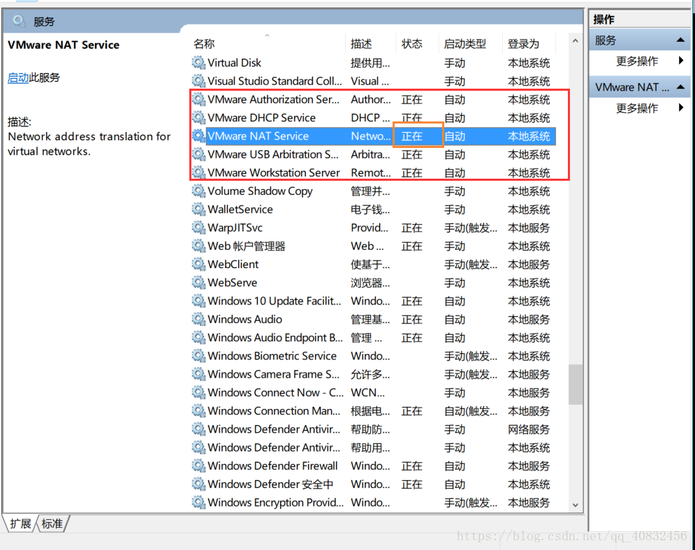Click the gear icon of VMware Workstation Server
Screen dimensions: 695x550
(198, 172)
